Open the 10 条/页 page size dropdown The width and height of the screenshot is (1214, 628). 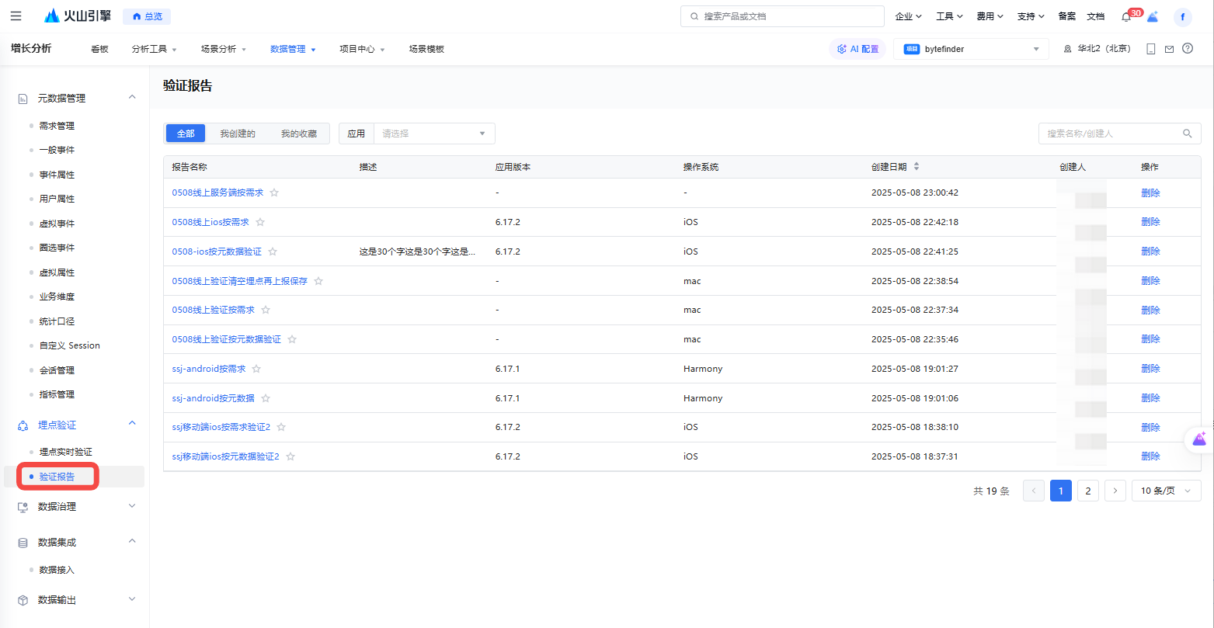point(1166,491)
